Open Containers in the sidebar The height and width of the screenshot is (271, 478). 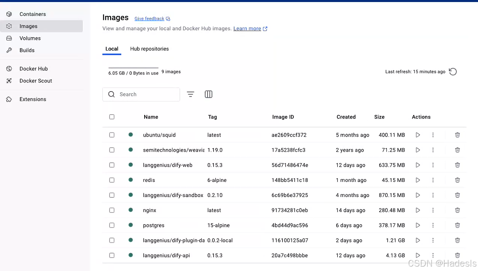pyautogui.click(x=41, y=14)
